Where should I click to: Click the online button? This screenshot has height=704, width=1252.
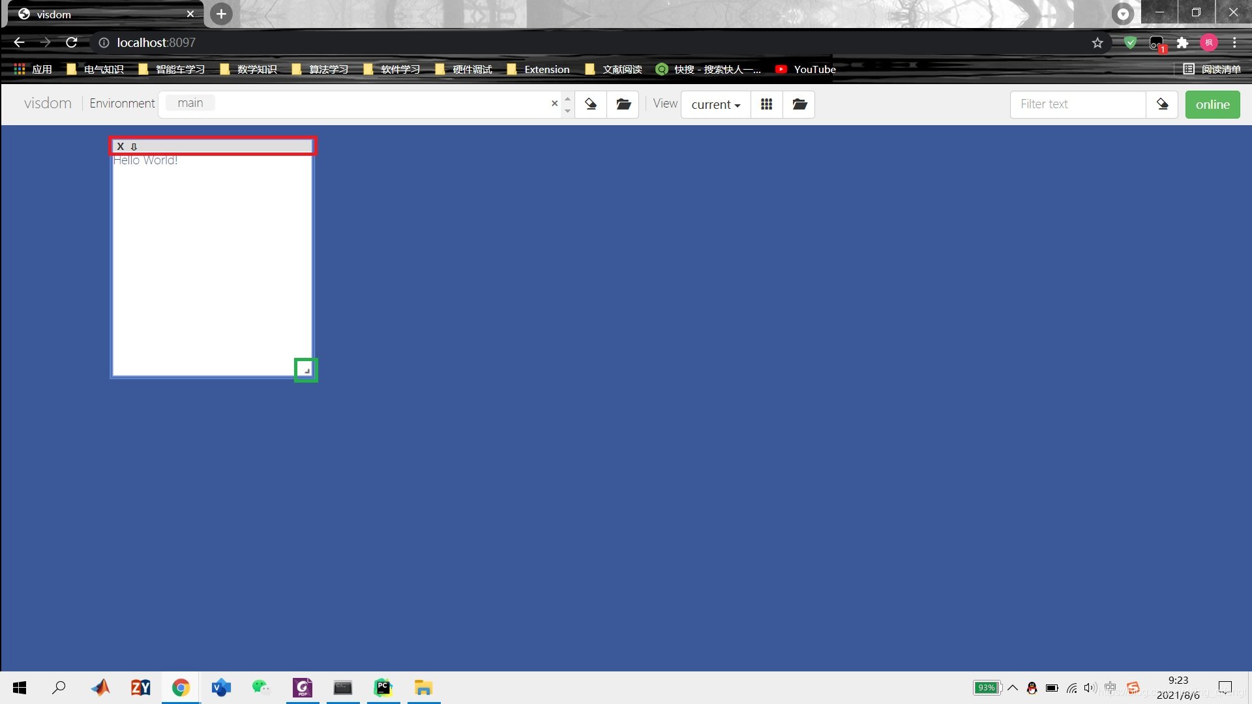coord(1212,104)
